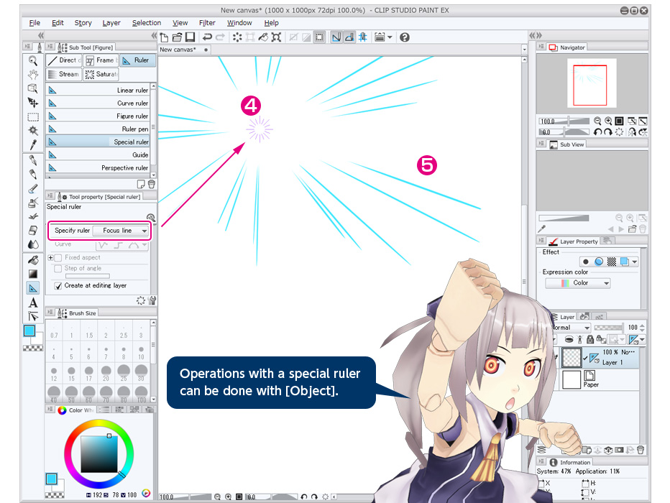The width and height of the screenshot is (670, 503).
Task: Open the Help question mark icon
Action: click(x=405, y=37)
